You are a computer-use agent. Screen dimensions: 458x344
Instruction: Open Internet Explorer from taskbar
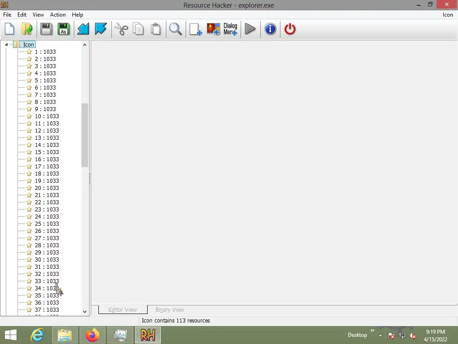click(38, 335)
